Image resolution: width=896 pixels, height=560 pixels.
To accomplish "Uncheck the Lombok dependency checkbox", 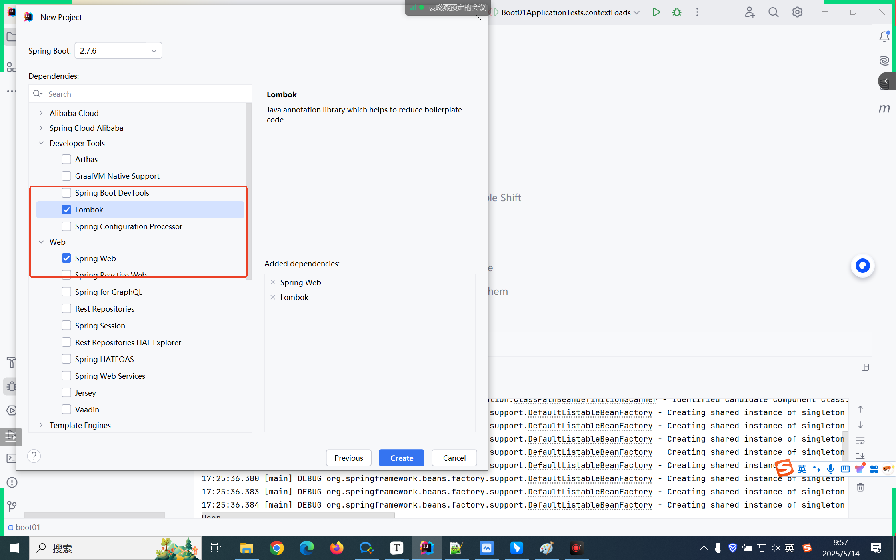I will (66, 210).
